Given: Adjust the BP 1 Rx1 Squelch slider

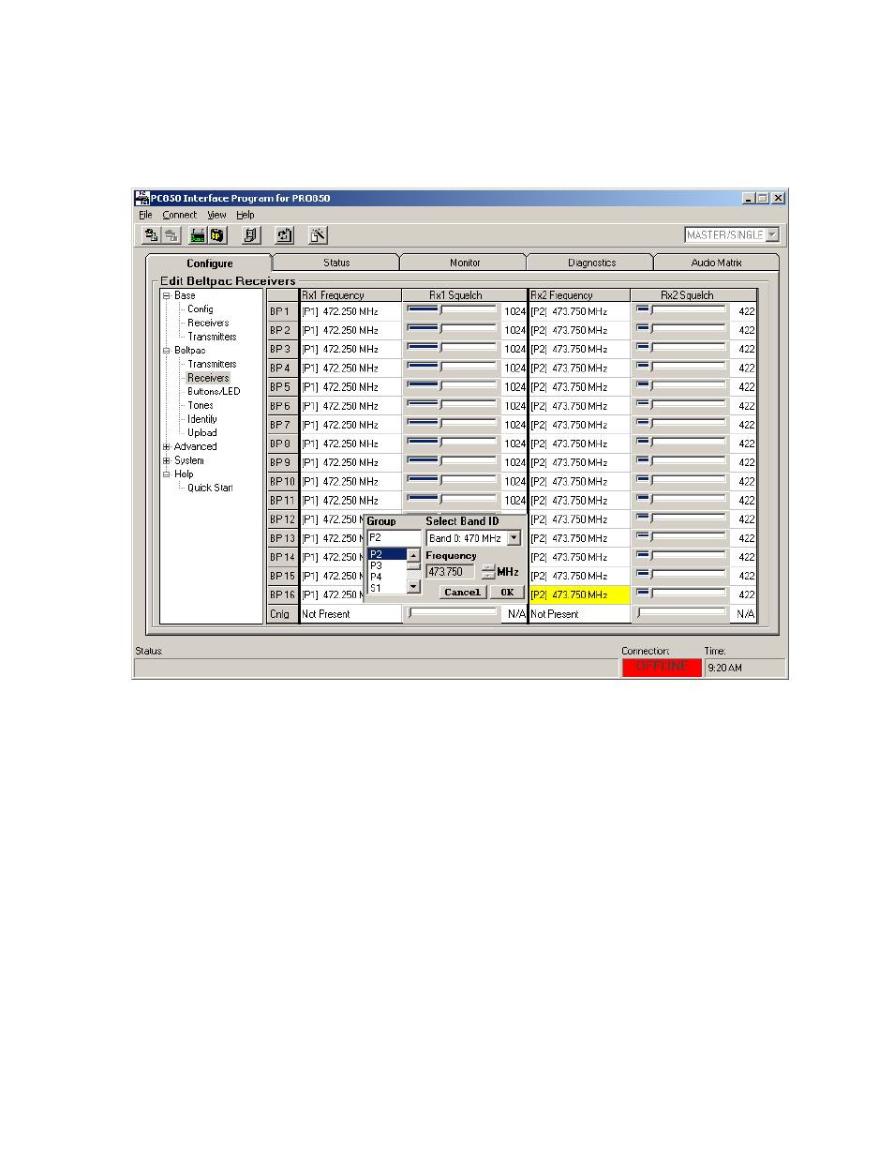Looking at the screenshot, I should point(452,310).
